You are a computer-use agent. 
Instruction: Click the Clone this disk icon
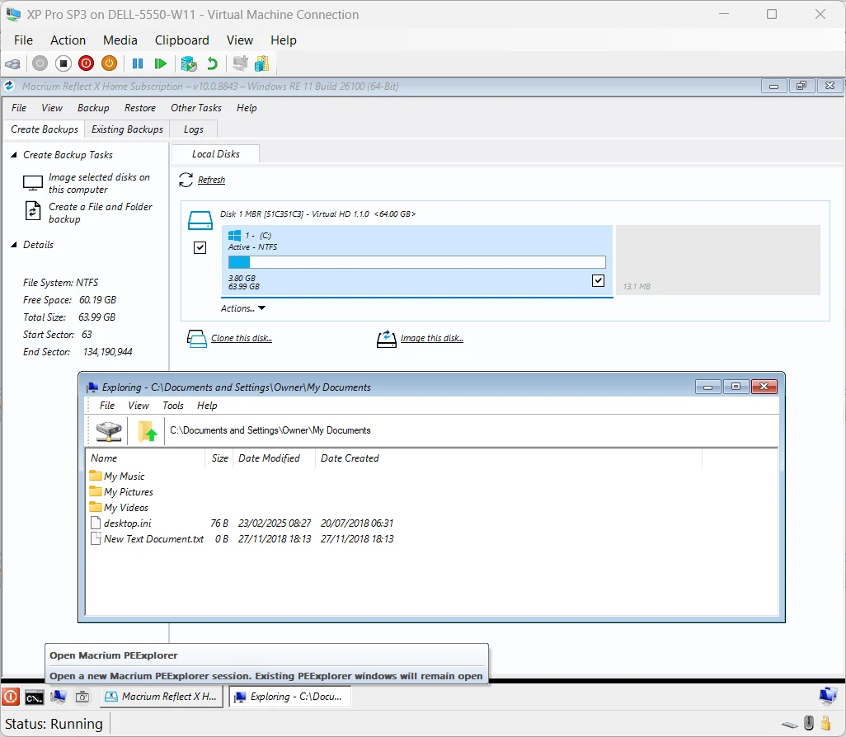pos(197,339)
